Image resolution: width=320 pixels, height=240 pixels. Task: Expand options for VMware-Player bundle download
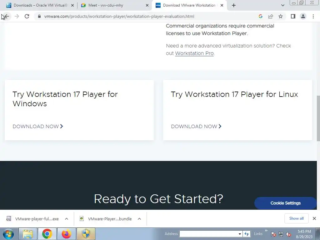click(139, 219)
